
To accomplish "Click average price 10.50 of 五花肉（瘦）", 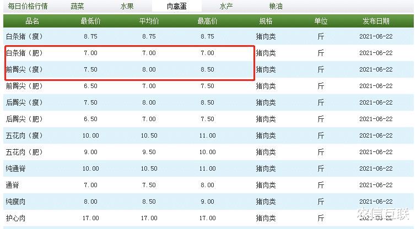I will point(149,135).
